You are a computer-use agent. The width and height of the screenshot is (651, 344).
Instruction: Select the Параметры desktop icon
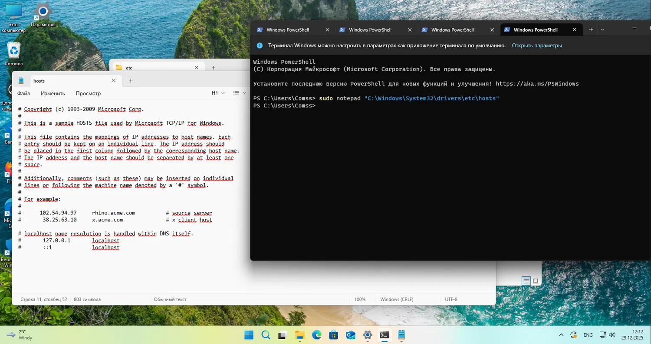point(43,15)
